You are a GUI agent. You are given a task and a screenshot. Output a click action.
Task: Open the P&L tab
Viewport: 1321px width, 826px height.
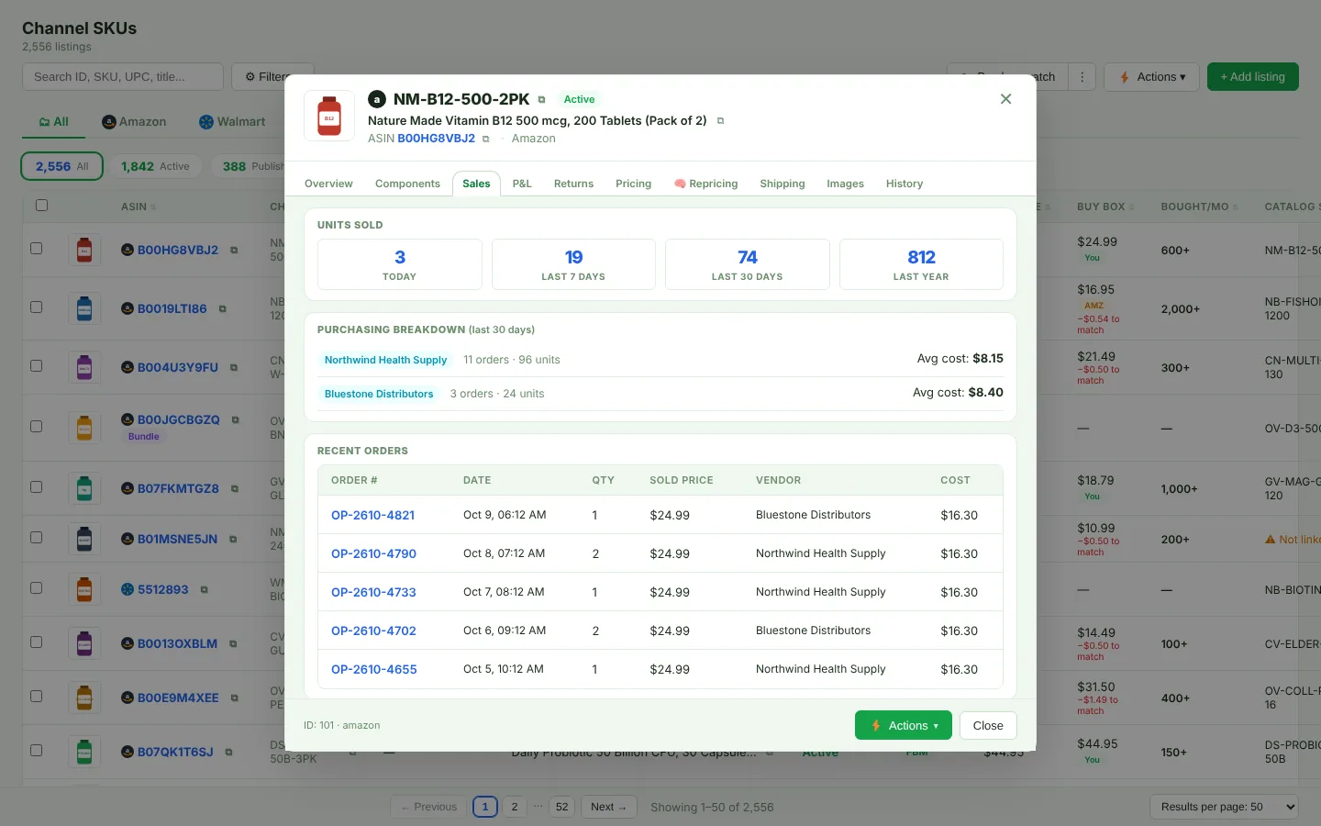click(x=522, y=184)
